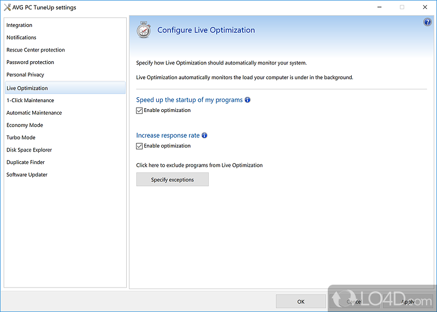Show Personal Privacy options
This screenshot has width=437, height=312.
click(x=25, y=75)
